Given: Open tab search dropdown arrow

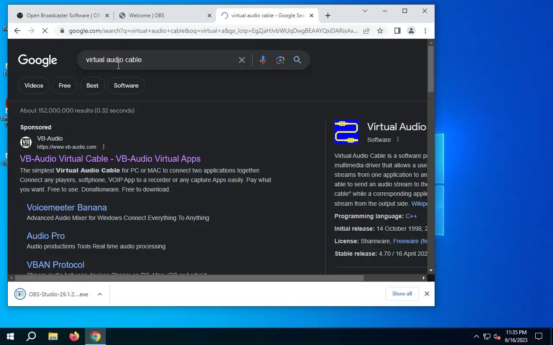Looking at the screenshot, I should point(365,11).
